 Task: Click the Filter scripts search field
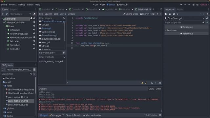click(52, 18)
